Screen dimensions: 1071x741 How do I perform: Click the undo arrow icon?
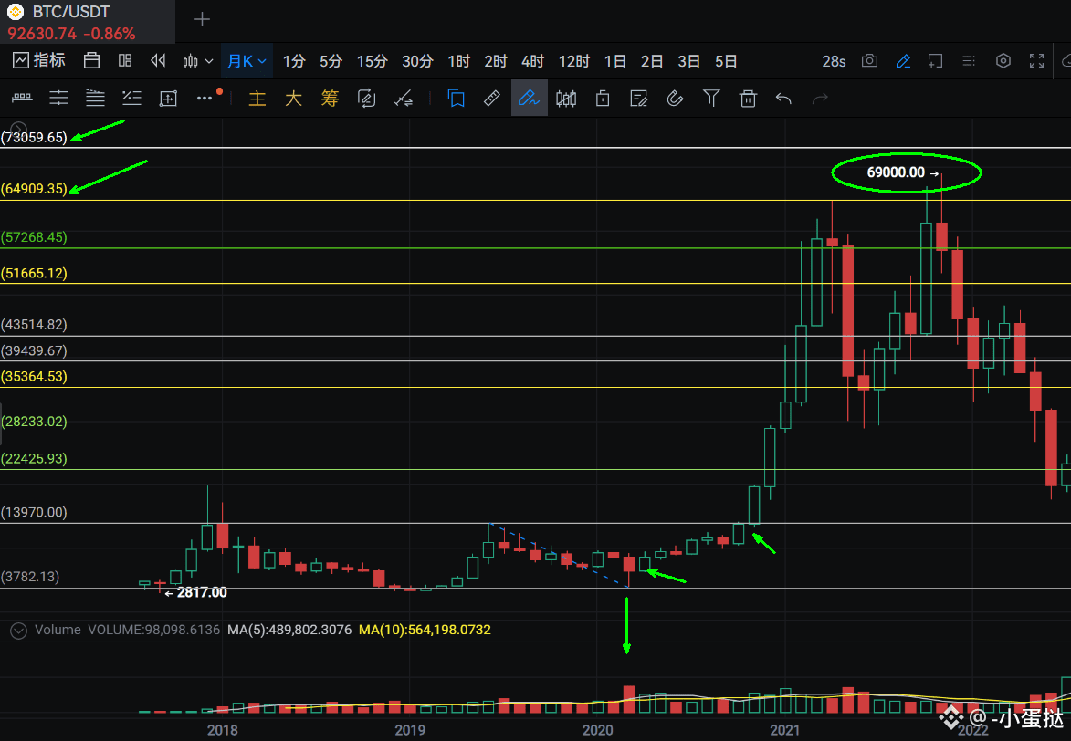[x=783, y=99]
